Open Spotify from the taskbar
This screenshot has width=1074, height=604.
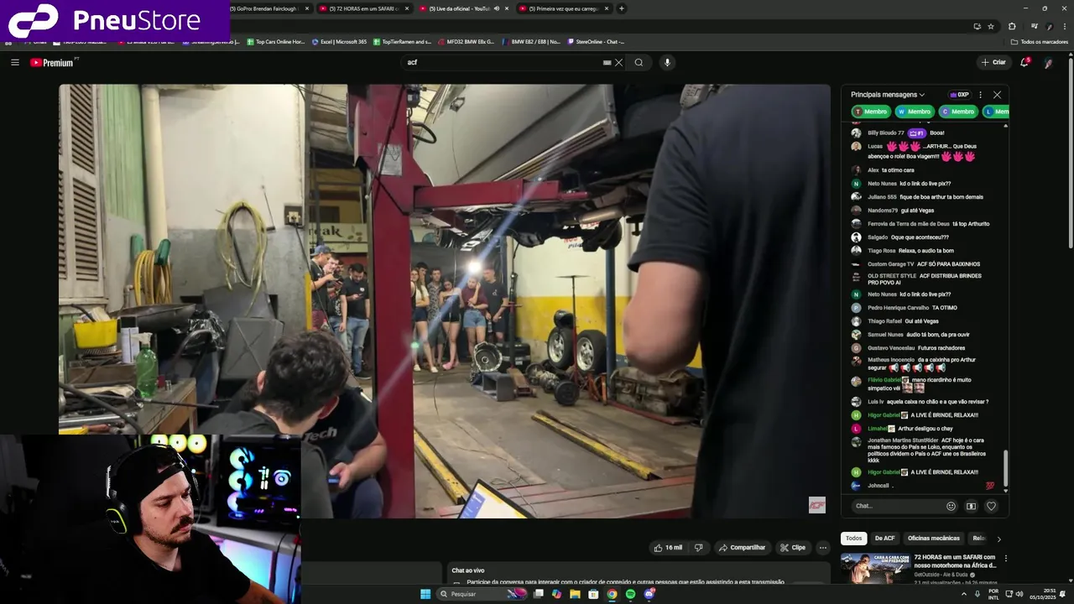(630, 594)
